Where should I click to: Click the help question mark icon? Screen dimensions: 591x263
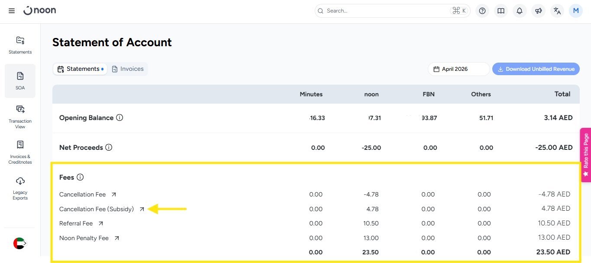coord(482,11)
